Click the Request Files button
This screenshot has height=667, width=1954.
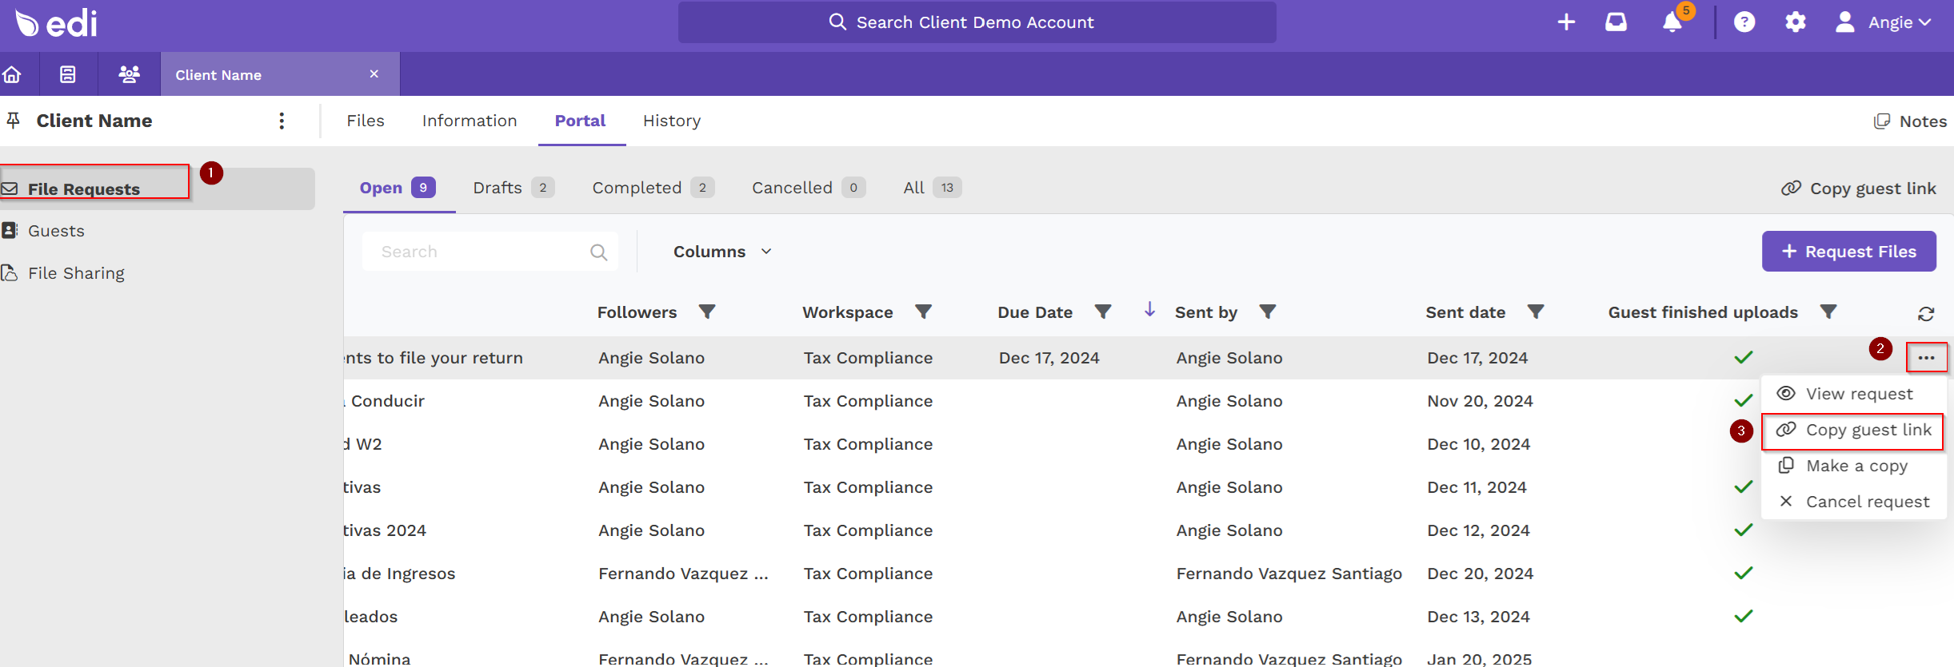(x=1848, y=252)
